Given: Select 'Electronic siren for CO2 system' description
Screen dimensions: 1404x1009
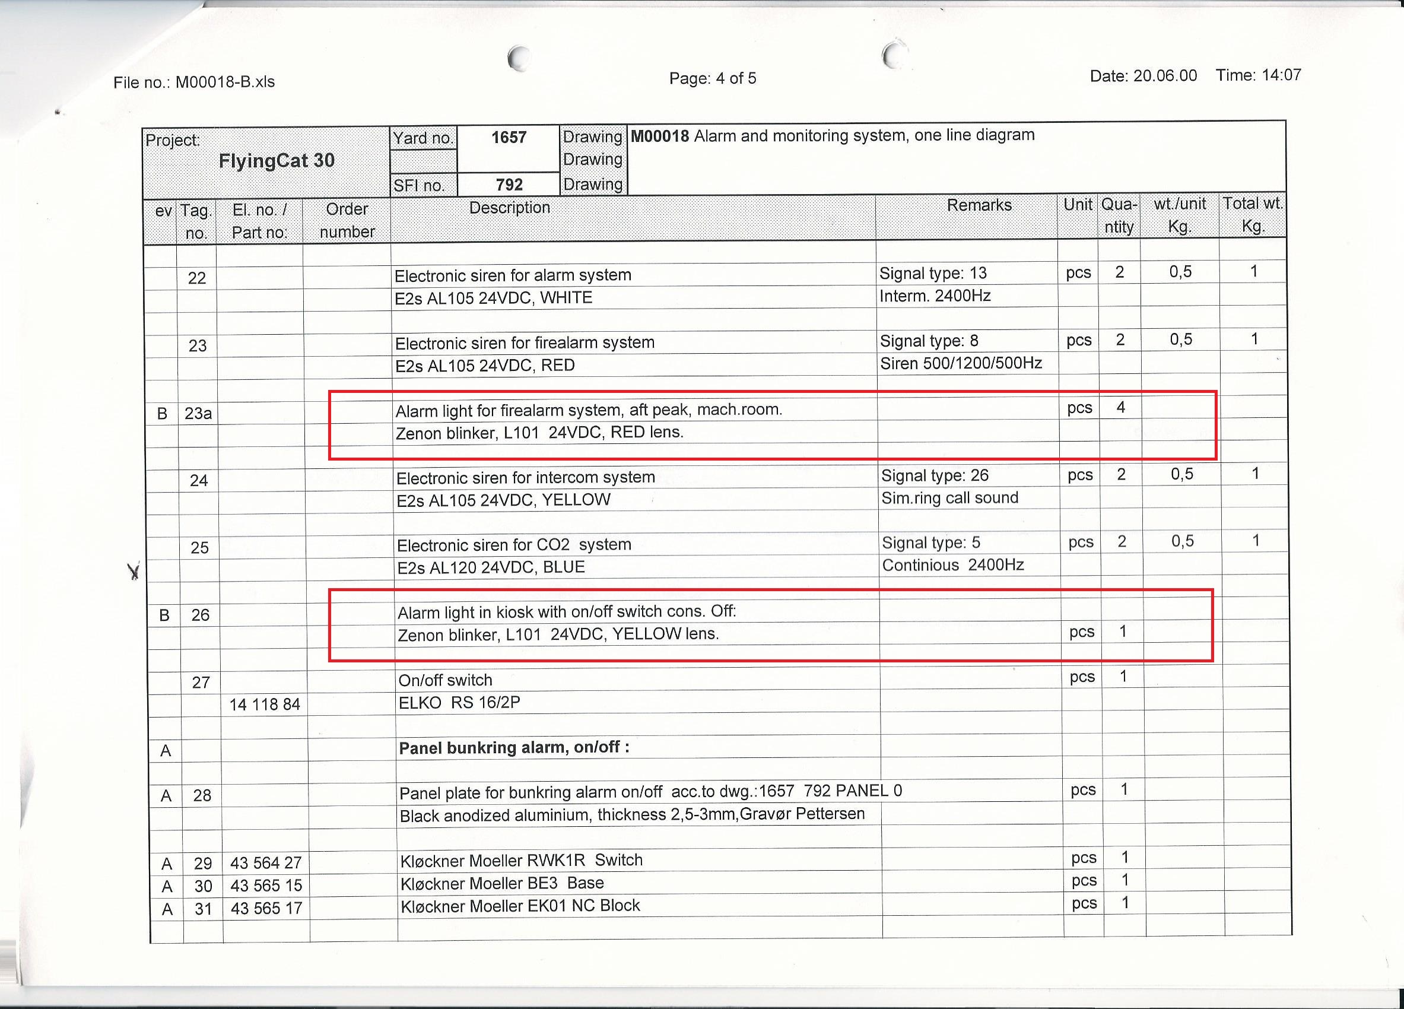Looking at the screenshot, I should pos(514,545).
